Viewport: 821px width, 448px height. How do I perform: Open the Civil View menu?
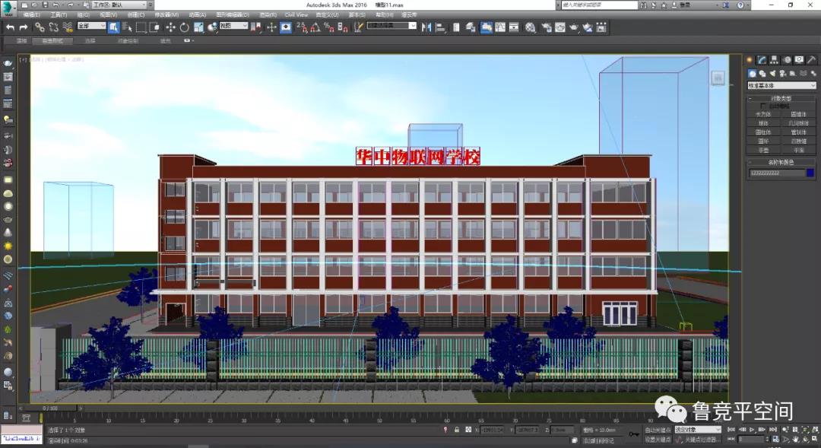coord(296,14)
